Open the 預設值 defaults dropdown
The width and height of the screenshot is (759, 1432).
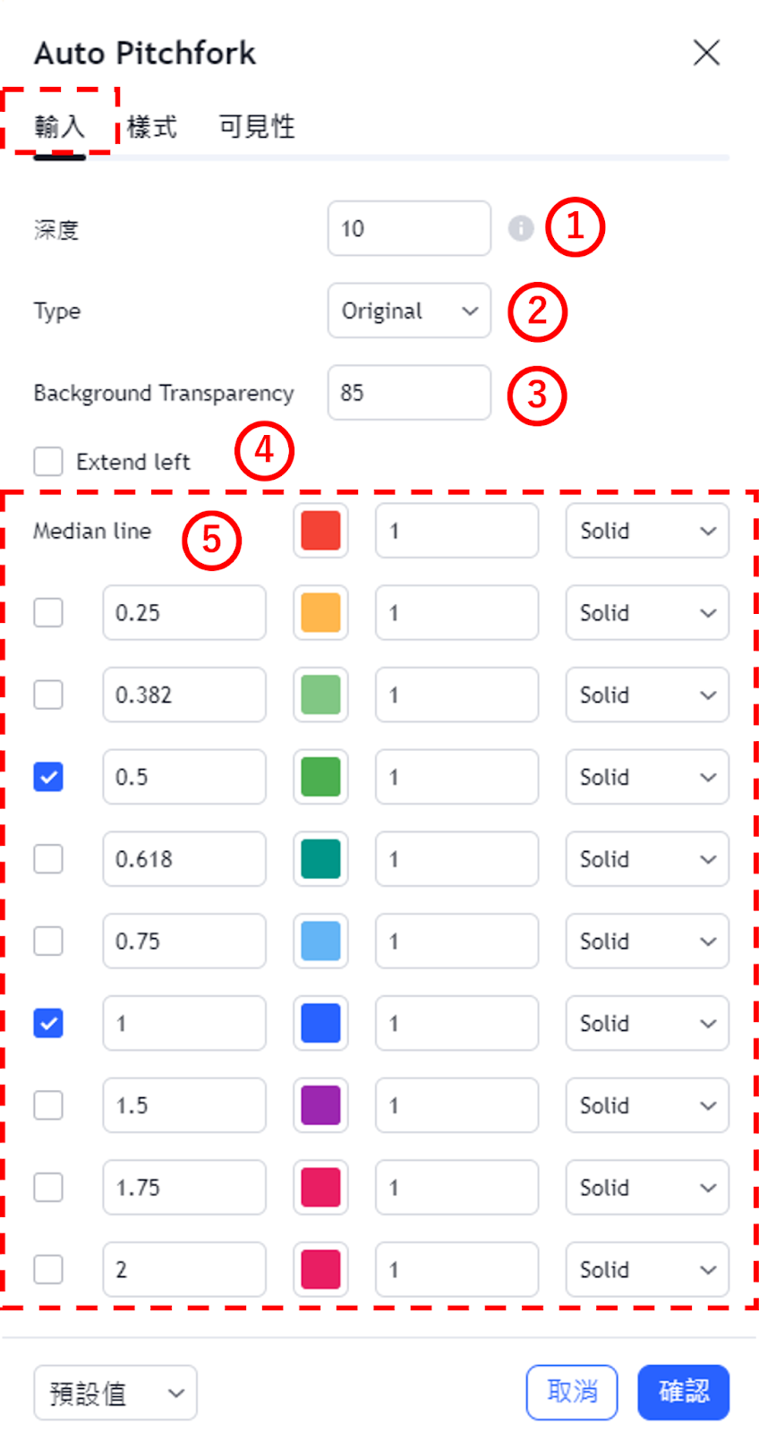click(115, 1393)
